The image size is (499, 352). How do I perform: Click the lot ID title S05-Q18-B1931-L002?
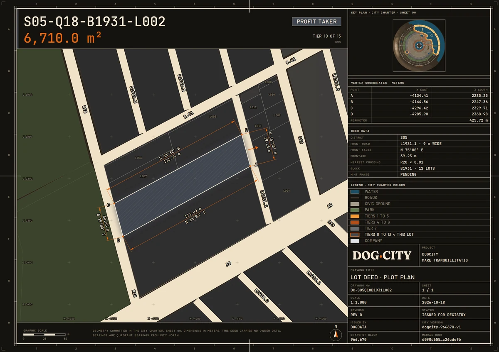pos(94,22)
